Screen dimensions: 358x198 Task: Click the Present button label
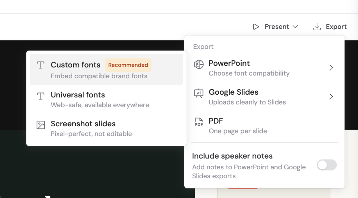[x=277, y=27]
